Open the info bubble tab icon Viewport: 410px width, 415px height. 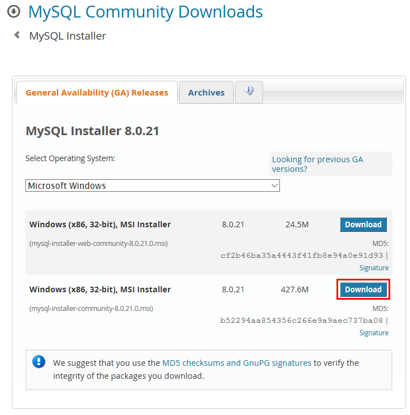coord(249,91)
